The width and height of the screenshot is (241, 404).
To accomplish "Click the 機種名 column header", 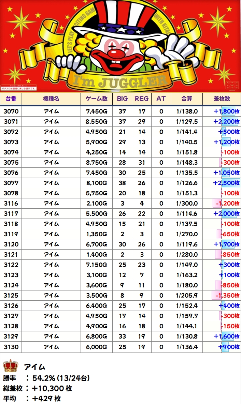I will pyautogui.click(x=51, y=99).
